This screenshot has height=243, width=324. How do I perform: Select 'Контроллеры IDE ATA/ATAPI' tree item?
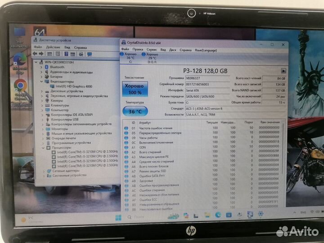click(72, 115)
